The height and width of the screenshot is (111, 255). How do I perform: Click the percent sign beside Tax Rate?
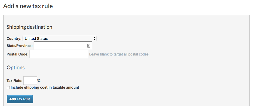click(39, 81)
